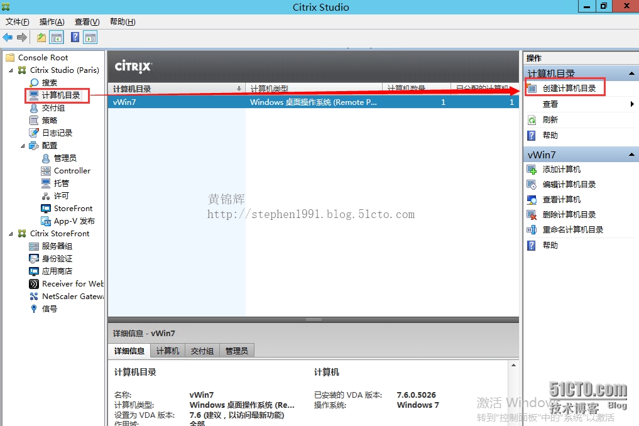Viewport: 639px width, 426px height.
Task: Switch to the 交付组 tab
Action: click(x=202, y=351)
